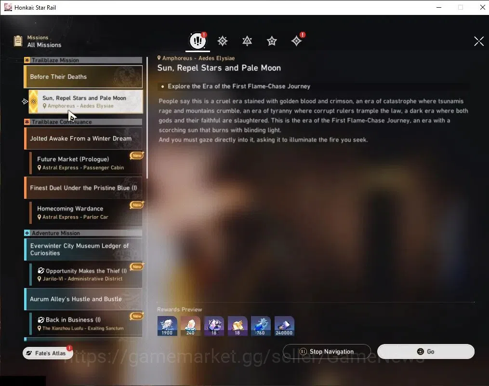This screenshot has height=386, width=489.
Task: Select the All Missions tab icon
Action: pos(198,41)
